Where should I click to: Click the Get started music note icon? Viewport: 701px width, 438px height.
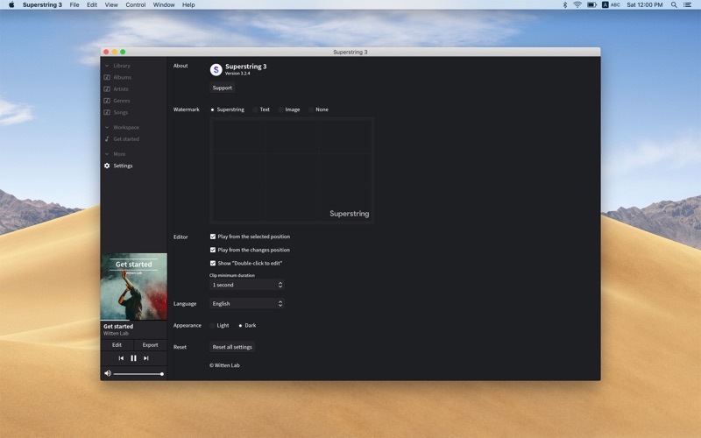click(x=107, y=139)
